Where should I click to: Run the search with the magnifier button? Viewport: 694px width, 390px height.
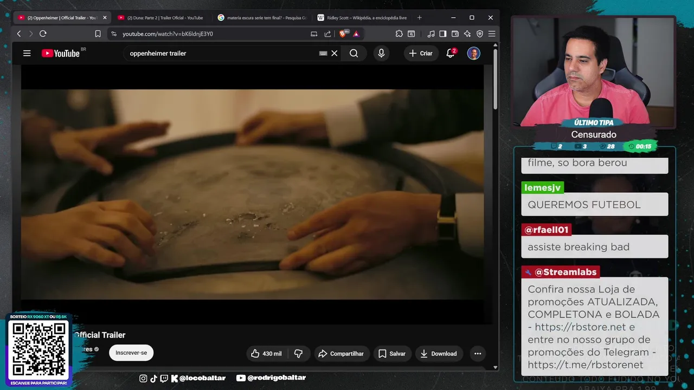(x=354, y=53)
